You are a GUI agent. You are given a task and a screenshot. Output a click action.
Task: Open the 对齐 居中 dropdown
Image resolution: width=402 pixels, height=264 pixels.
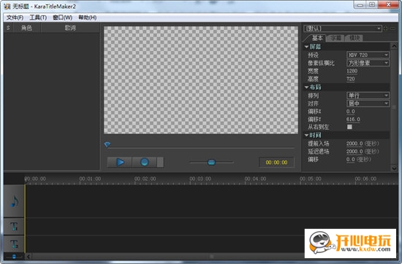click(368, 104)
